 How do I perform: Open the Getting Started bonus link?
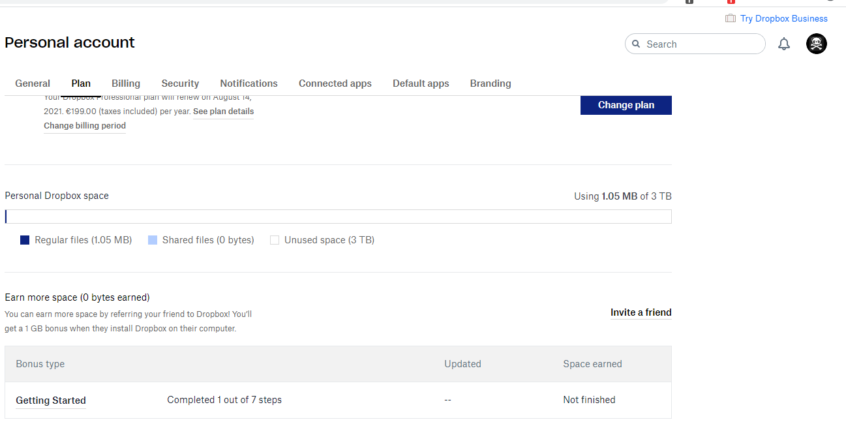[x=51, y=400]
